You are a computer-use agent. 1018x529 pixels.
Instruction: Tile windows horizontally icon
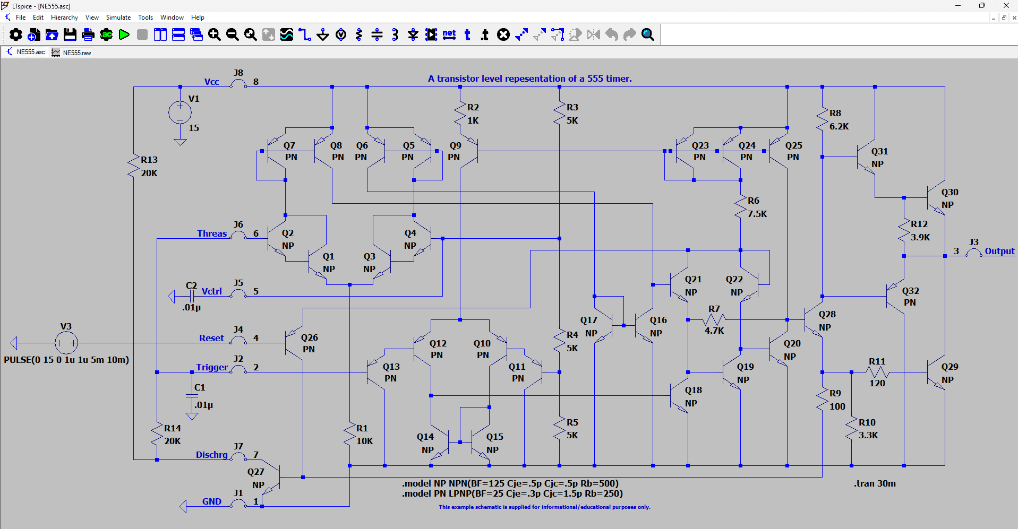(178, 35)
